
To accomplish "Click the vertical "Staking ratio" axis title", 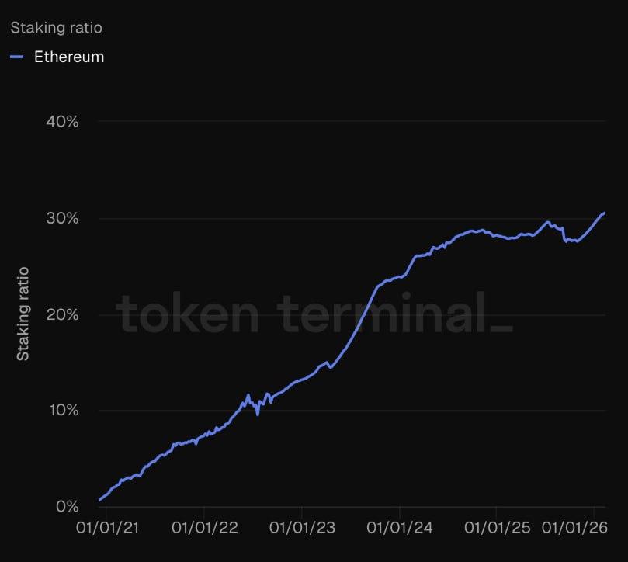I will click(23, 314).
